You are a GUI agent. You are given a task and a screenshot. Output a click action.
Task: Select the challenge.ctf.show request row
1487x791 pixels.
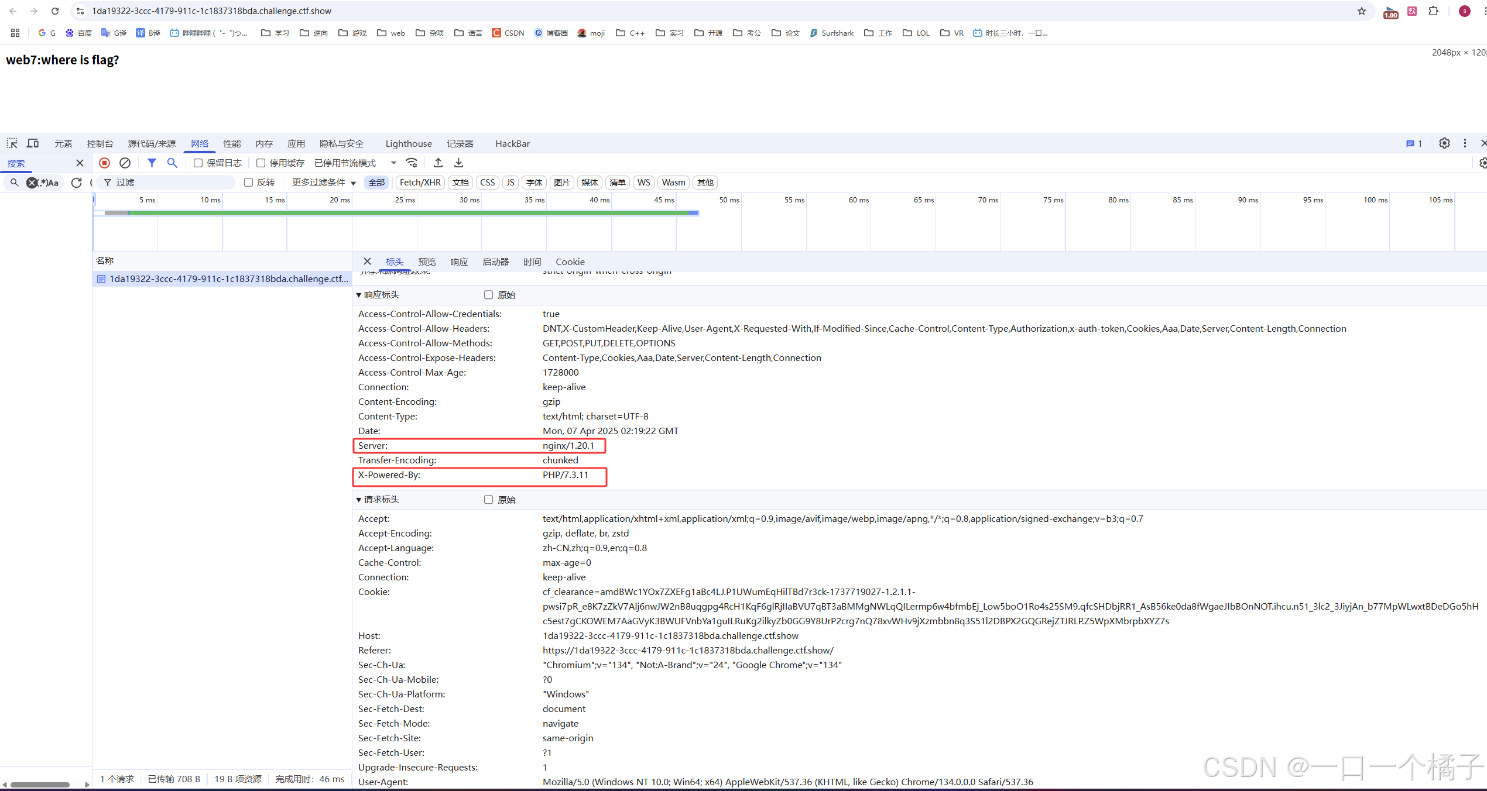(228, 278)
